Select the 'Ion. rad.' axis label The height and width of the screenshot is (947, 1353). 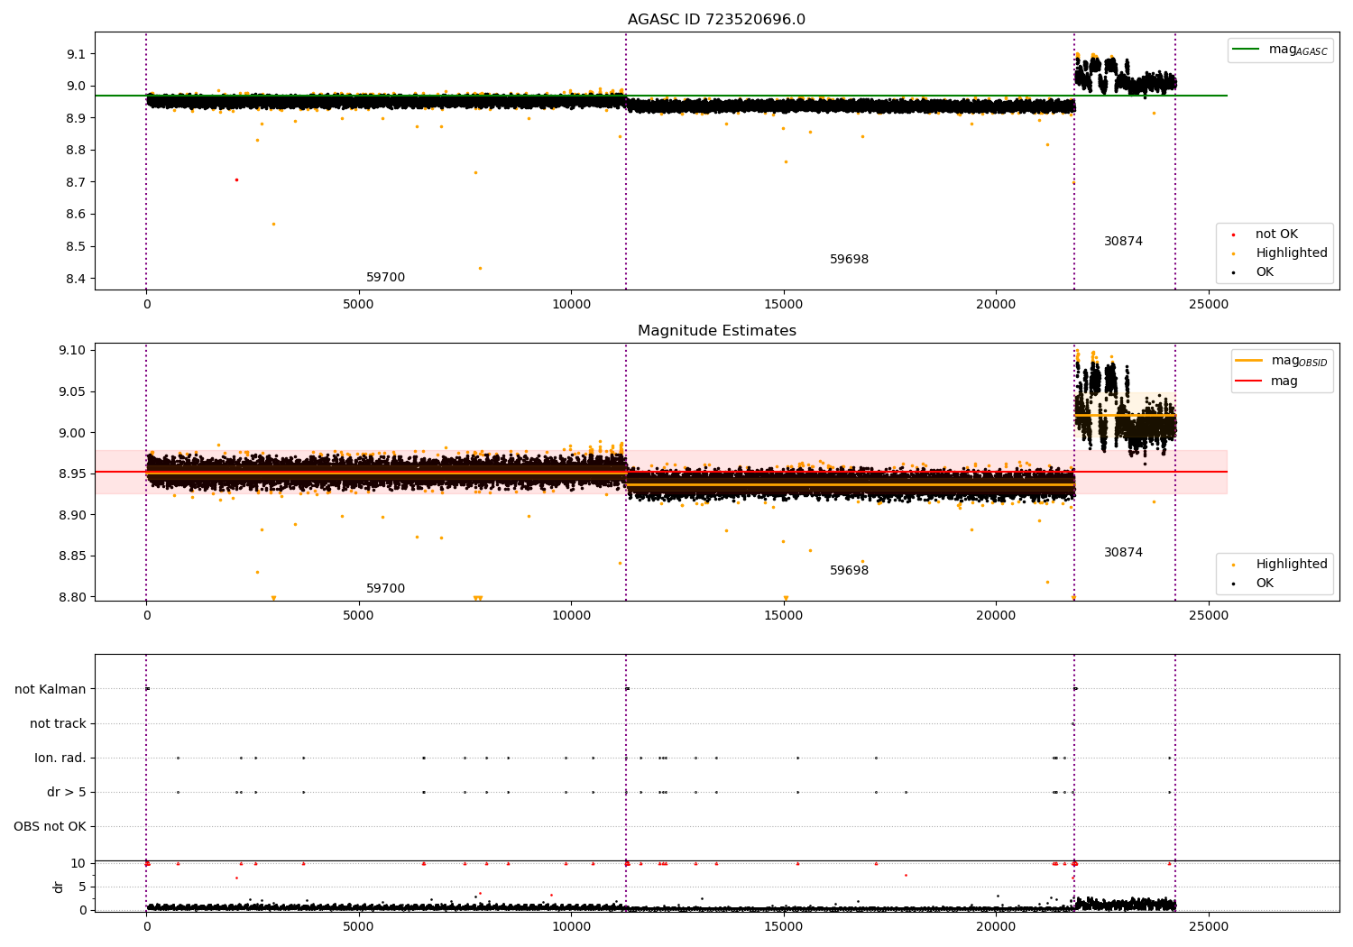click(60, 758)
